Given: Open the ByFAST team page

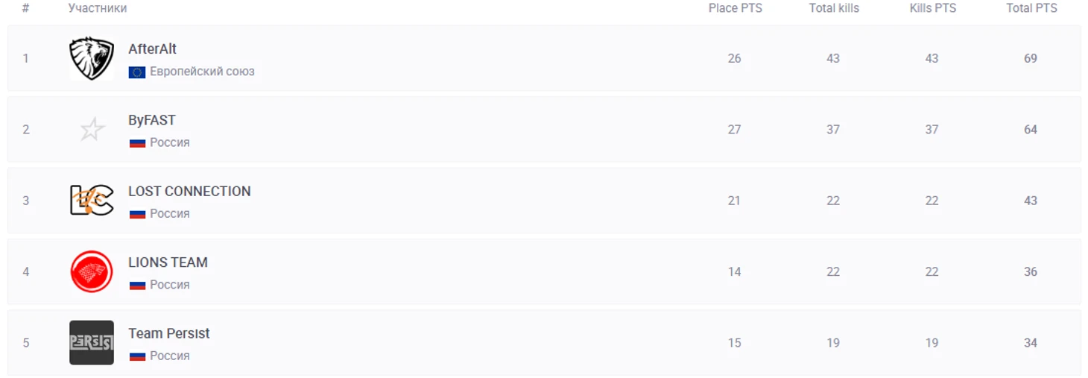Looking at the screenshot, I should point(152,120).
